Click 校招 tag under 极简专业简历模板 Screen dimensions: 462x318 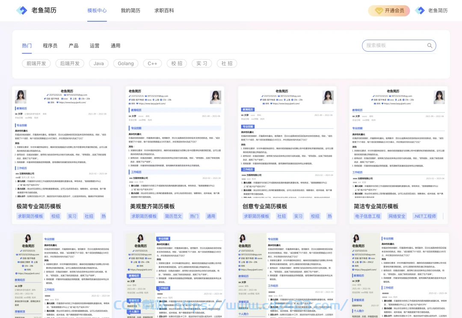click(x=55, y=216)
